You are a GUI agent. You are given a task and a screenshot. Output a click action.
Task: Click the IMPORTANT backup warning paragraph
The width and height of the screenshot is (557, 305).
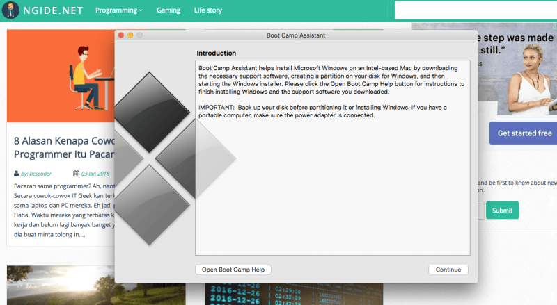point(322,111)
